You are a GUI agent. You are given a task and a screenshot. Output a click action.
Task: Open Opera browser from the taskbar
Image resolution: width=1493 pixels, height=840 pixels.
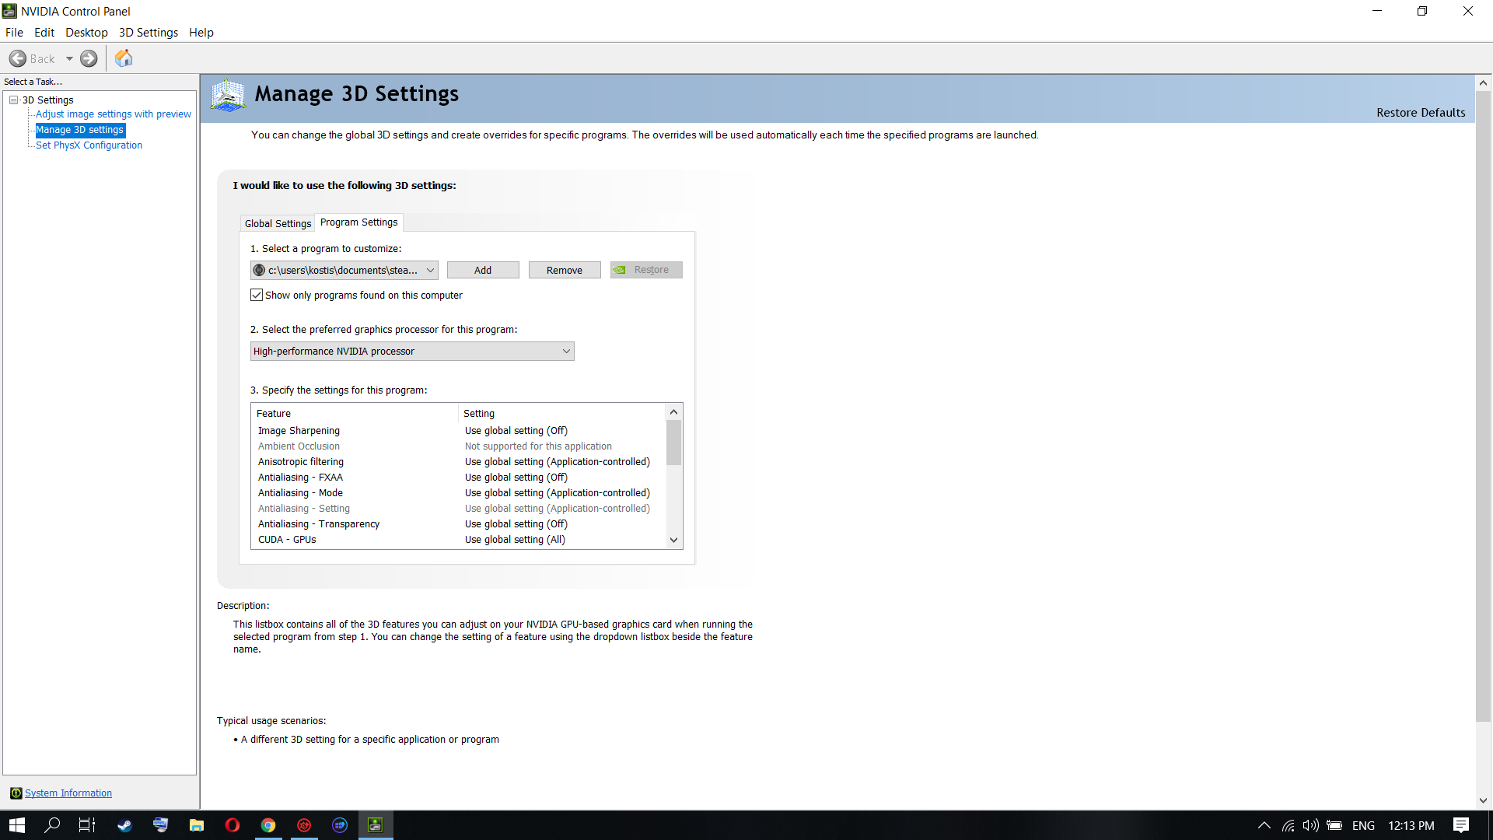pos(232,825)
